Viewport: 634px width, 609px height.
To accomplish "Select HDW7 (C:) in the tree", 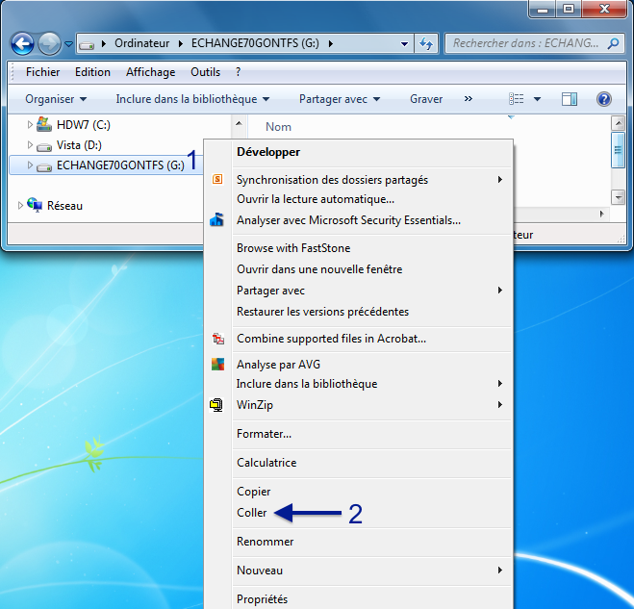I will (x=84, y=125).
